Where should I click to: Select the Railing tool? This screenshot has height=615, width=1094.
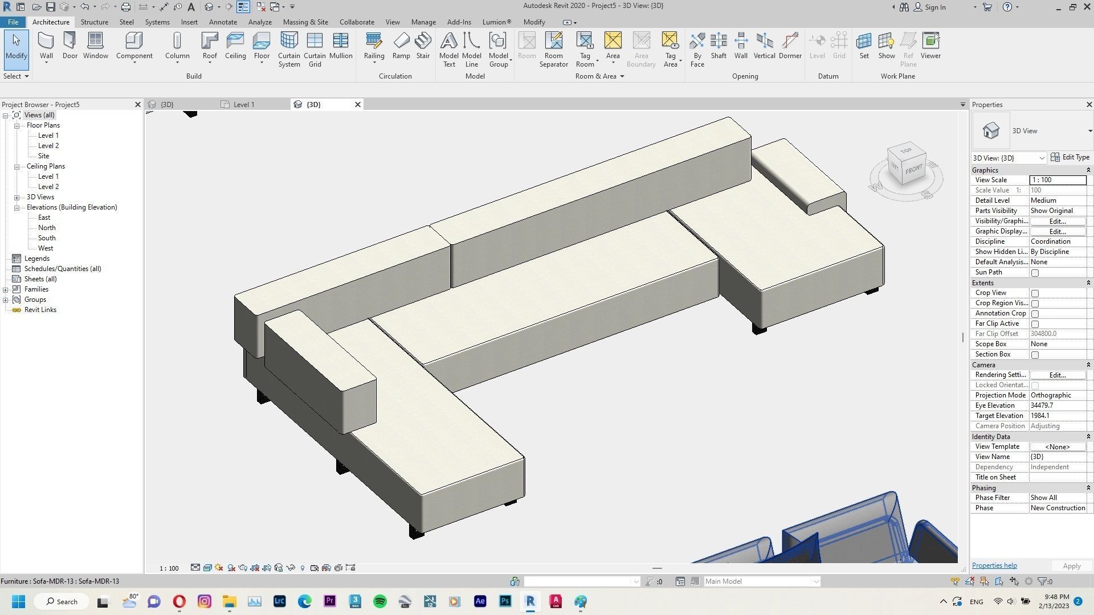pos(374,46)
